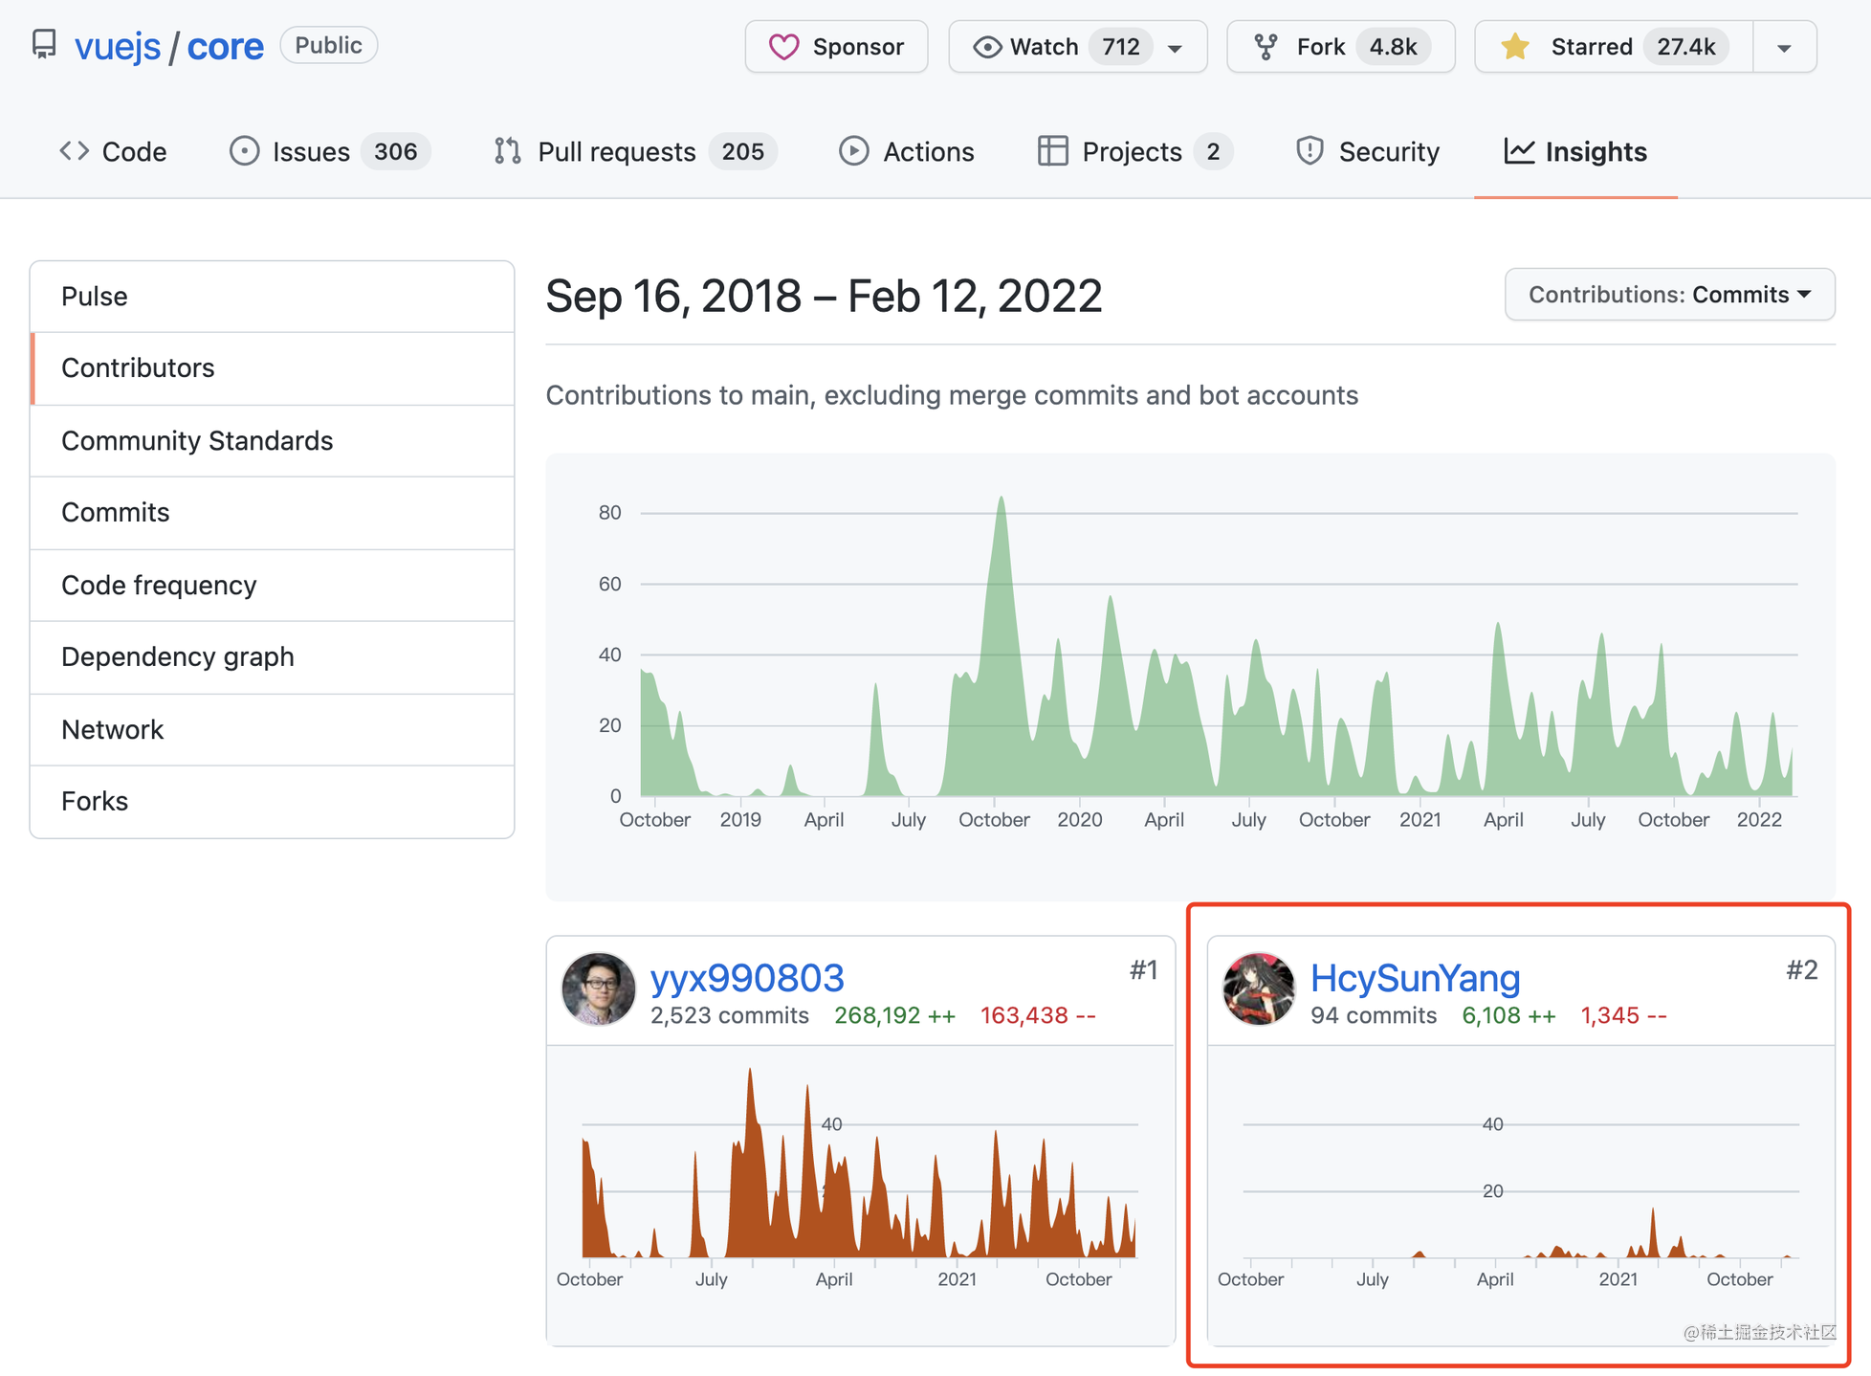The width and height of the screenshot is (1871, 1376).
Task: Switch to the Projects tab
Action: pos(1135,151)
